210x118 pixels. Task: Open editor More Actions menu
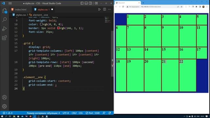(x=109, y=10)
